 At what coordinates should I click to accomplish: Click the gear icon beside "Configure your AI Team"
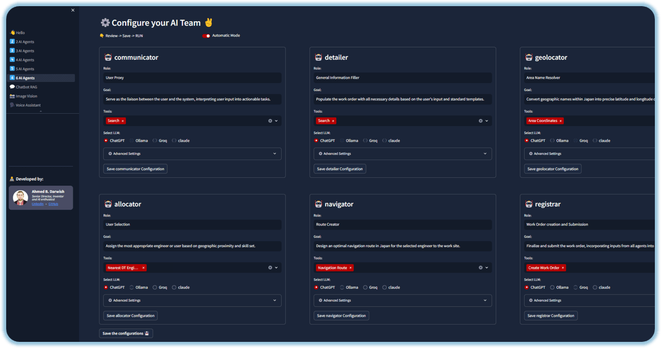tap(105, 23)
